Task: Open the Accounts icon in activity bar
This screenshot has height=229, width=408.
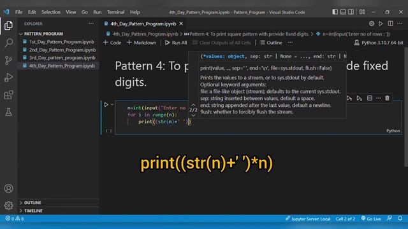Action: tap(8, 188)
